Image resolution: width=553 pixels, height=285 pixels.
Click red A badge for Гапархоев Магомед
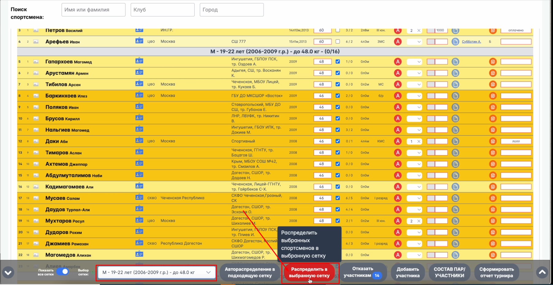pyautogui.click(x=398, y=62)
